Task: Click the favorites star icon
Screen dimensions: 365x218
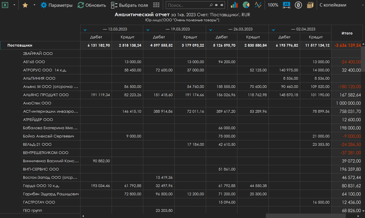Action: click(x=25, y=5)
